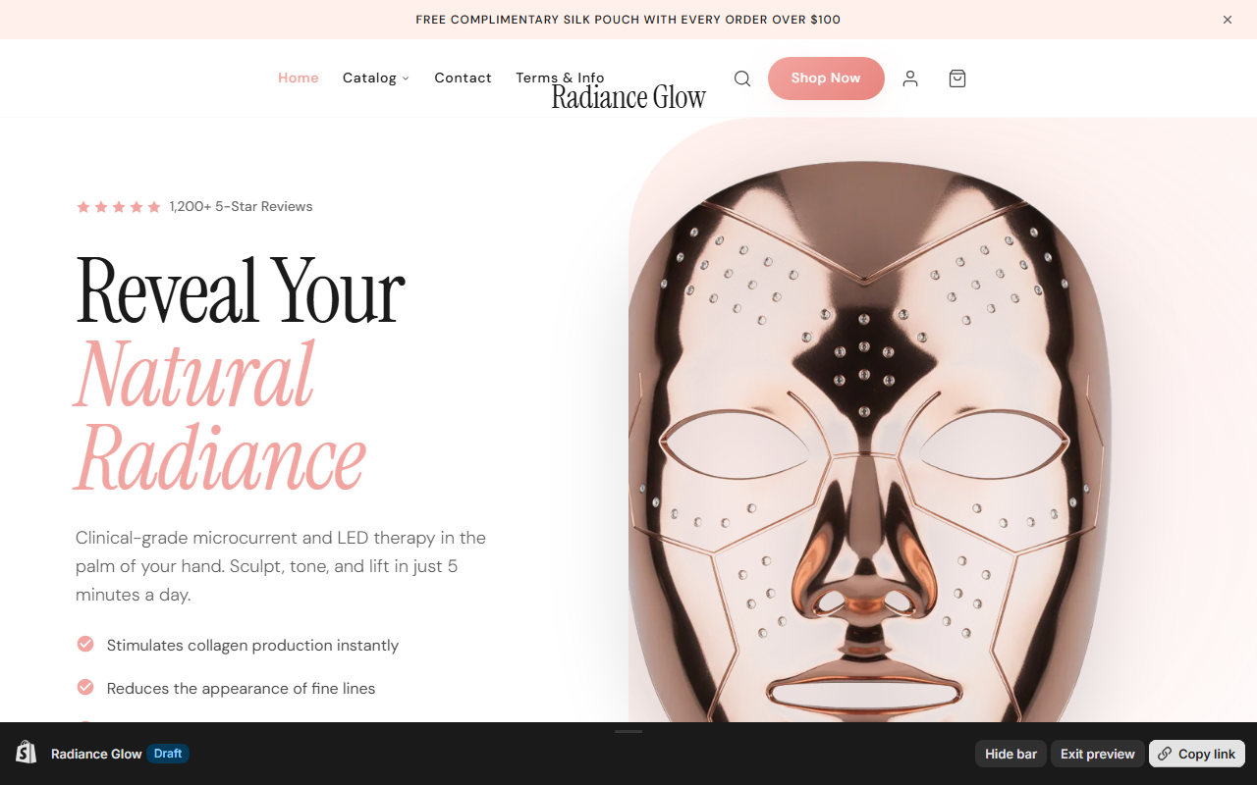Open the search icon in header
The height and width of the screenshot is (785, 1257).
point(742,78)
